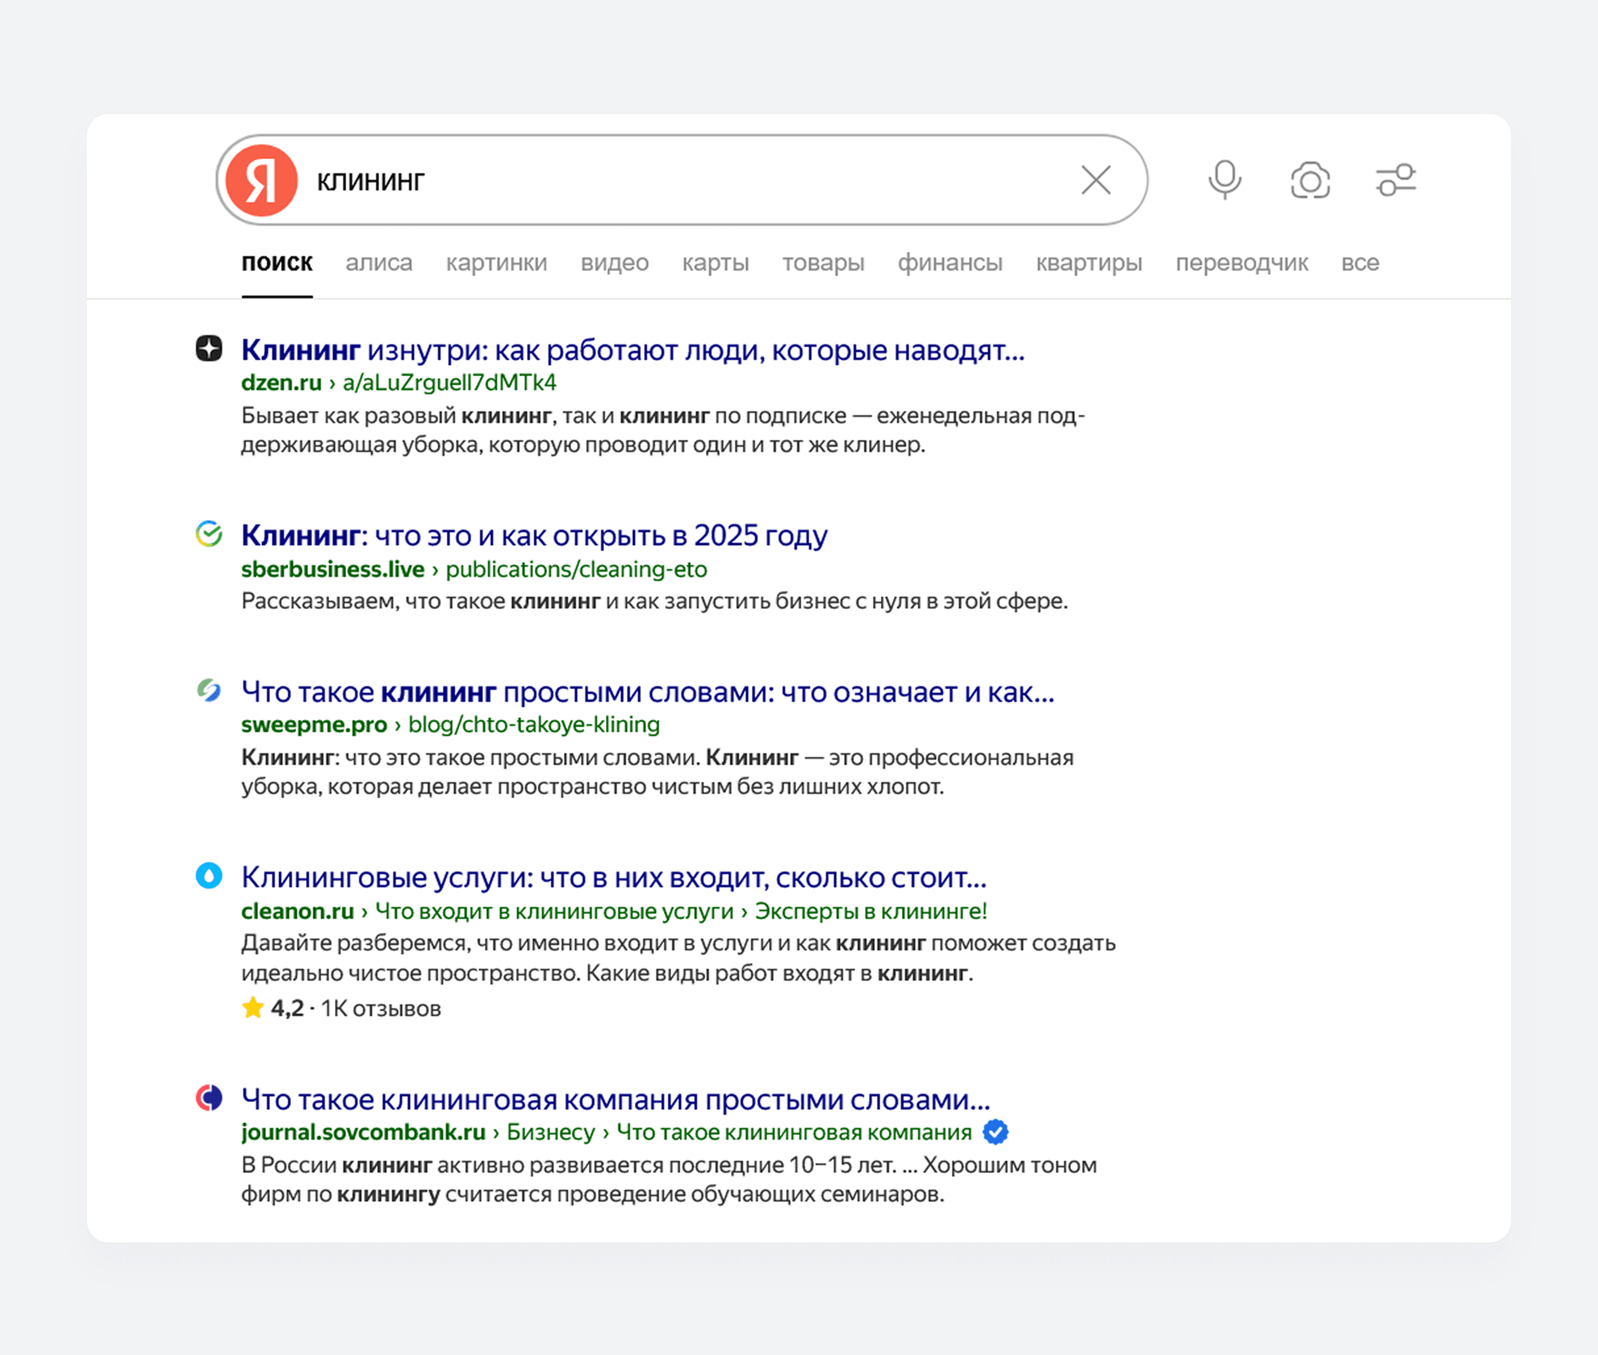Open search settings sliders icon
The image size is (1598, 1355).
point(1395,181)
